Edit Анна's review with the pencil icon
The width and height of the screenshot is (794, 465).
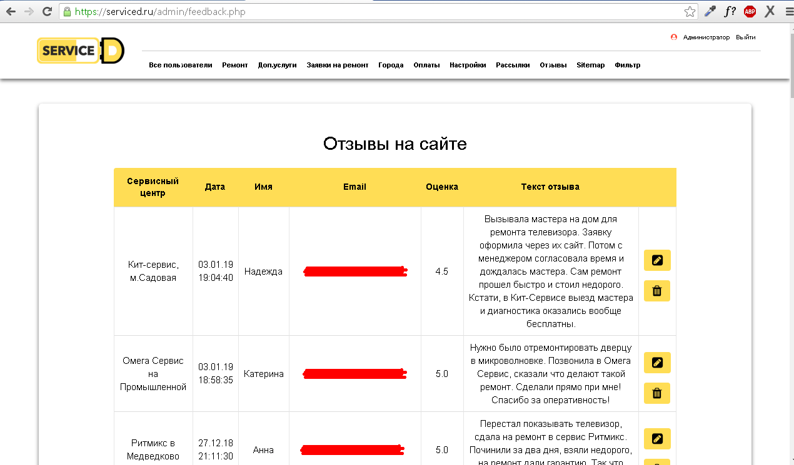pos(657,439)
